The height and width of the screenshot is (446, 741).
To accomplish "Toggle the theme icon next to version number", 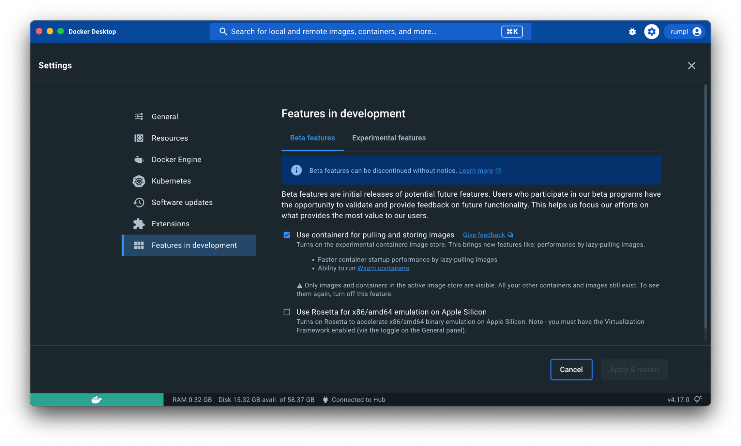I will click(698, 399).
